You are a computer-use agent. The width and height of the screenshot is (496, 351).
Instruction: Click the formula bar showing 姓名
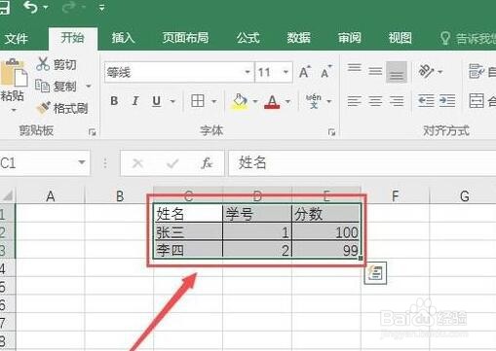point(362,162)
